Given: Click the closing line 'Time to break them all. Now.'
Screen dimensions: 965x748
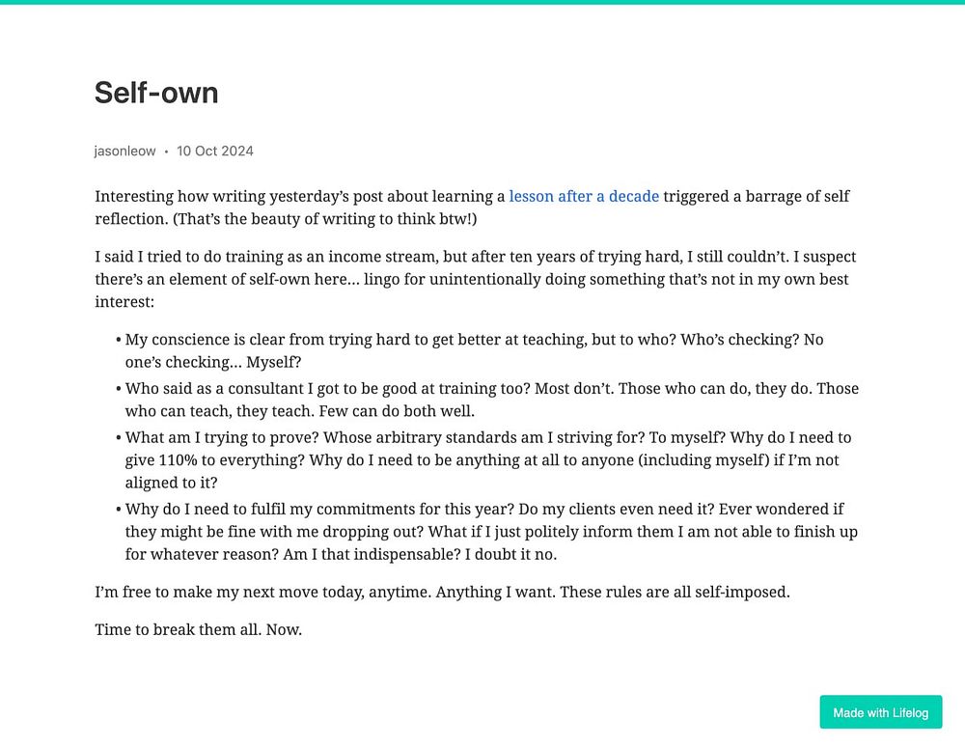Looking at the screenshot, I should [x=198, y=630].
